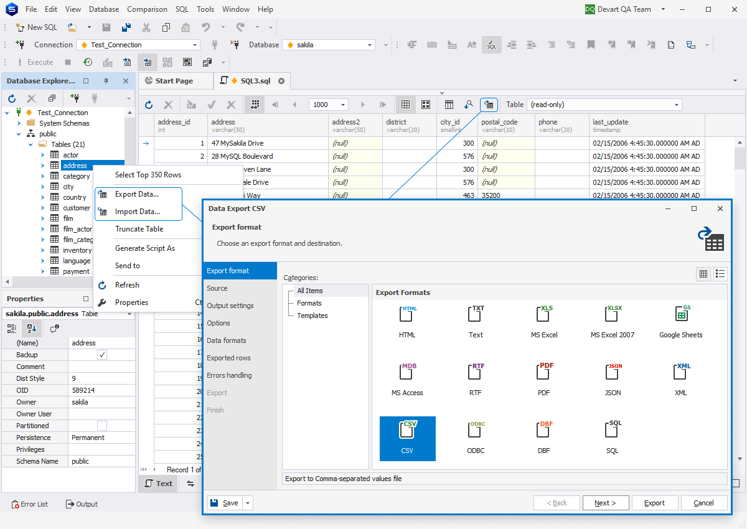This screenshot has width=747, height=529.
Task: Collapse the Test_Connection tree node
Action: pyautogui.click(x=7, y=113)
